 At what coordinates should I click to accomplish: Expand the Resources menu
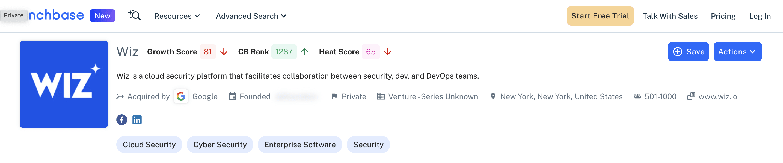177,16
